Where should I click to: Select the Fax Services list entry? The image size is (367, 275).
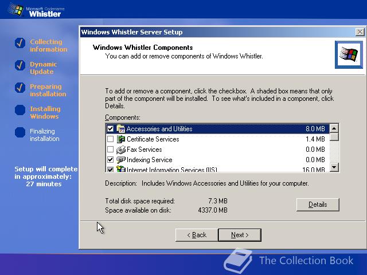coord(144,150)
